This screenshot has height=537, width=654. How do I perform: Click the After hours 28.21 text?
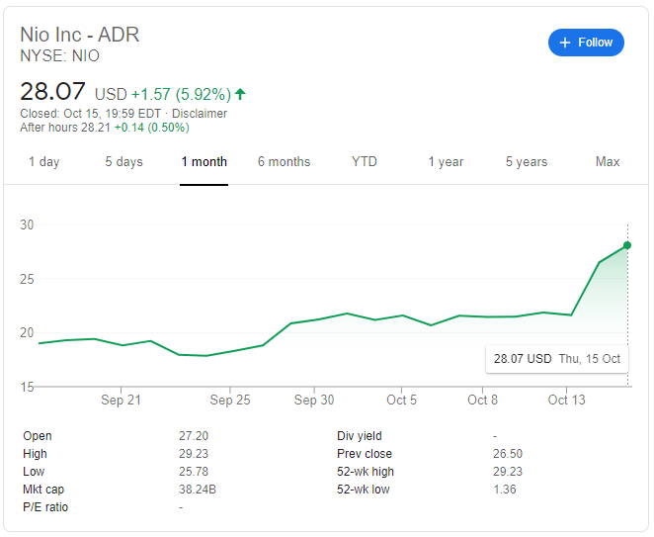[65, 128]
